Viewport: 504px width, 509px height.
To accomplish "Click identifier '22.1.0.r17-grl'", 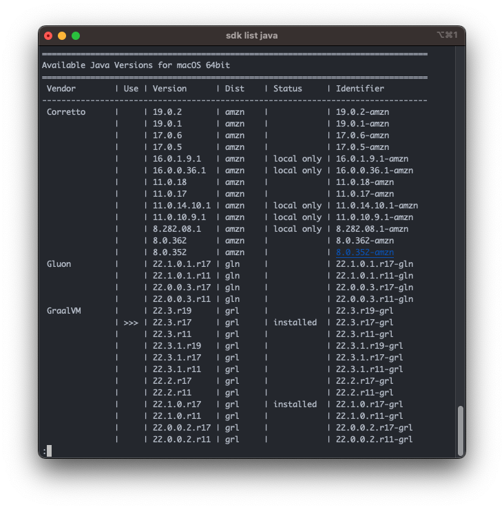I will [370, 404].
